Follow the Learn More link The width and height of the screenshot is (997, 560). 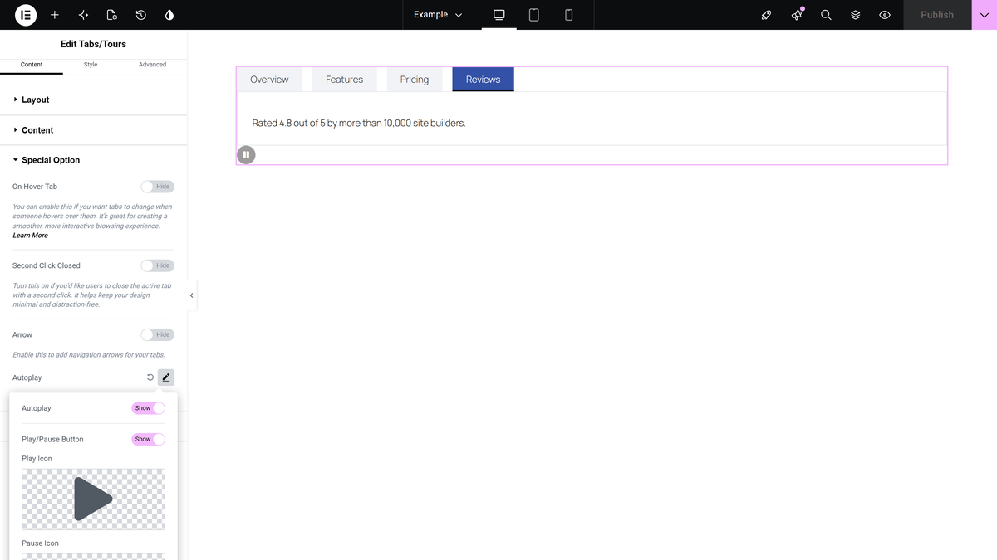tap(30, 236)
